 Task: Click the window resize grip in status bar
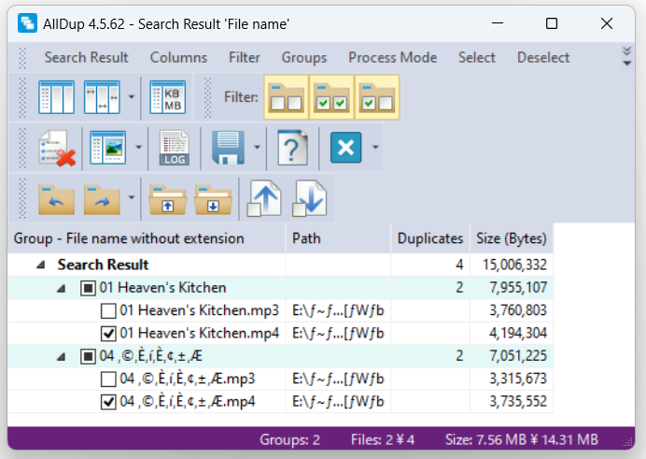(x=628, y=443)
